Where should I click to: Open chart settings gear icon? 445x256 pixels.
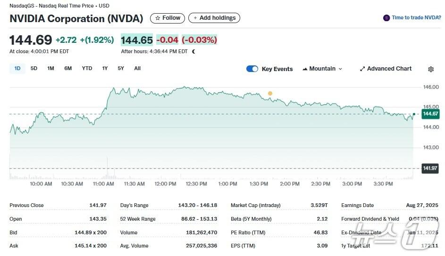point(430,69)
